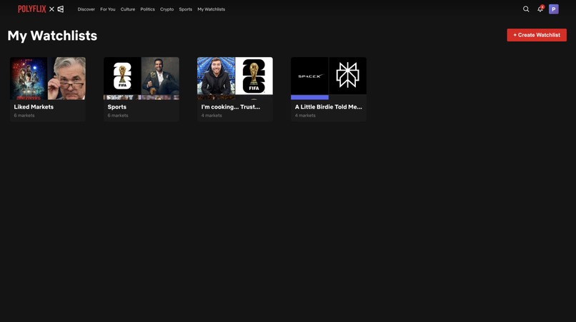Click the Stranger Things thumbnail in Liked Markets
This screenshot has height=322, width=576.
(29, 79)
